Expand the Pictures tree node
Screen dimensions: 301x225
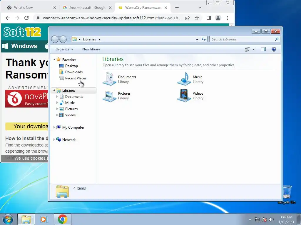click(x=57, y=109)
